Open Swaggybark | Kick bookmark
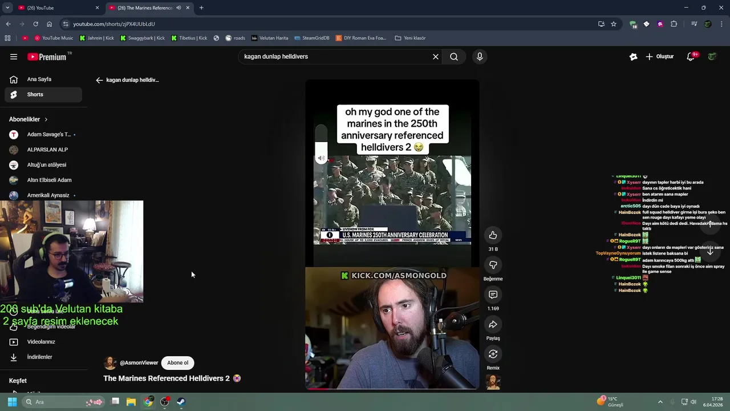This screenshot has width=730, height=411. coord(143,38)
